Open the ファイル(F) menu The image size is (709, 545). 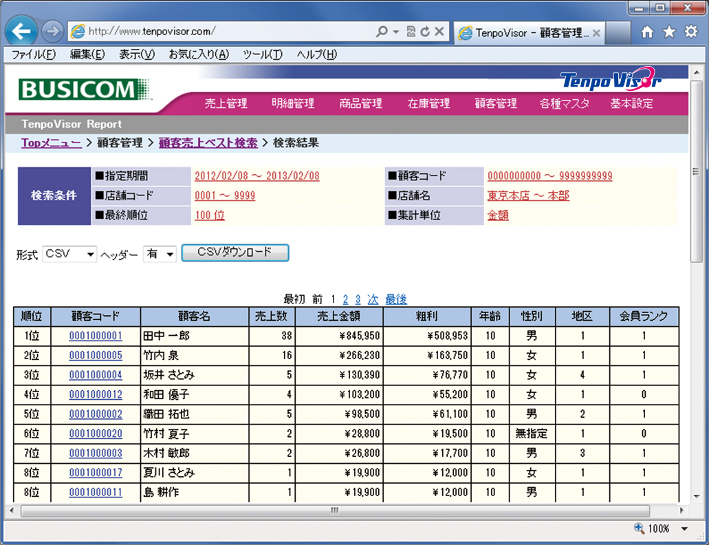[x=34, y=55]
